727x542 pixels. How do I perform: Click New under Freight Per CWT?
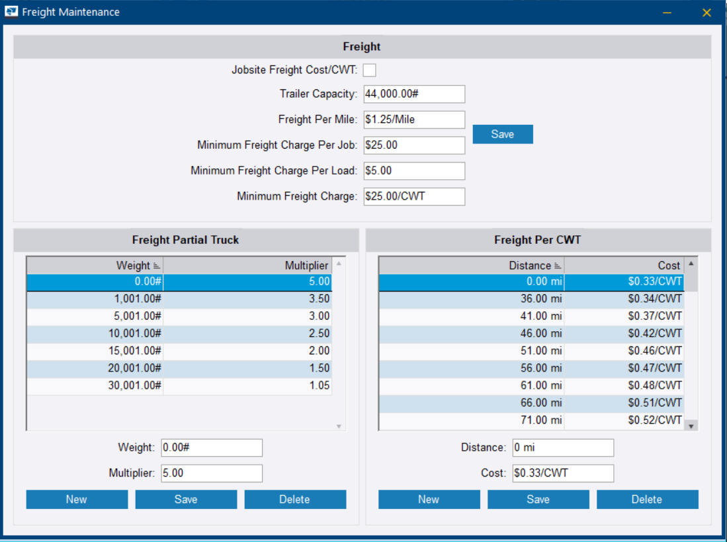pyautogui.click(x=429, y=500)
